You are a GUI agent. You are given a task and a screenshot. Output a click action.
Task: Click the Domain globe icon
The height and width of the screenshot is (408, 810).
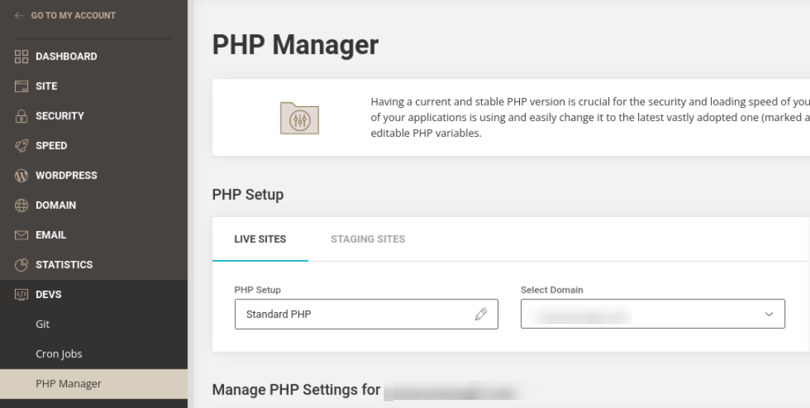22,205
